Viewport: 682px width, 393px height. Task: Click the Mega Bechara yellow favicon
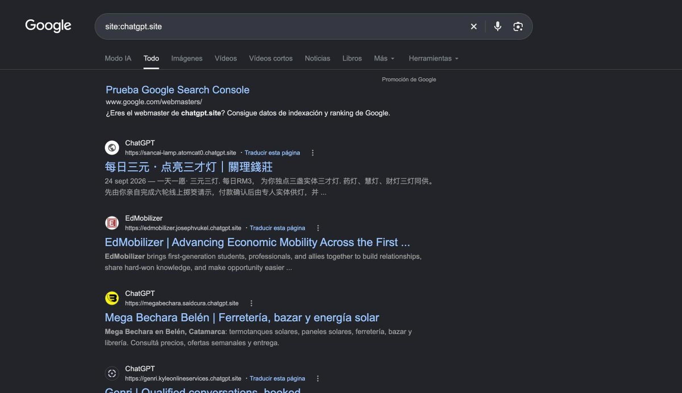click(x=112, y=298)
